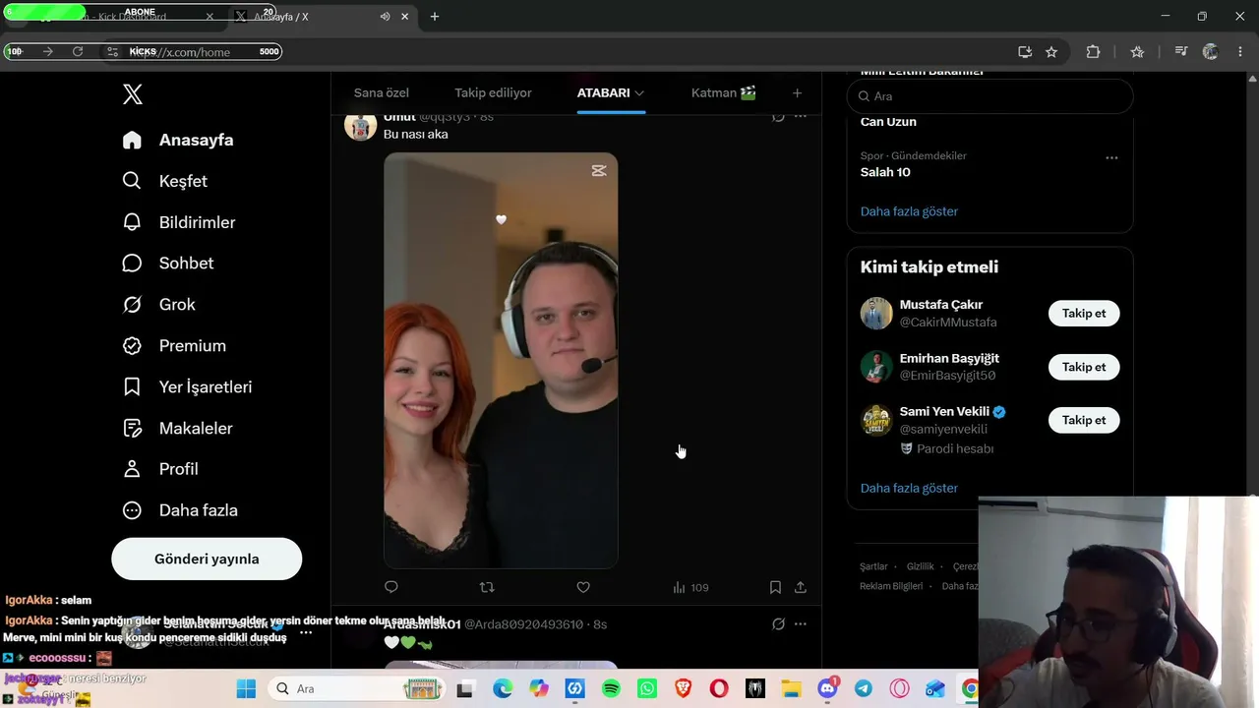Click the X search field labeled Ara
Image resolution: width=1259 pixels, height=708 pixels.
(989, 96)
